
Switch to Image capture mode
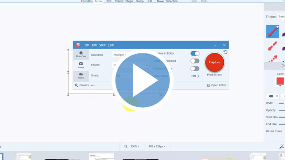tap(81, 65)
